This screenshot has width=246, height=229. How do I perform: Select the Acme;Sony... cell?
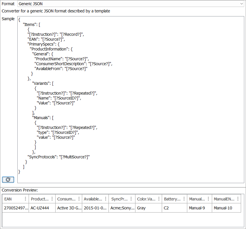point(122,208)
